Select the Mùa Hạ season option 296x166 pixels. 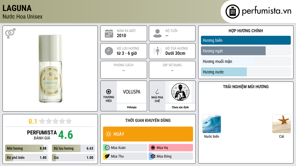tap(171, 148)
